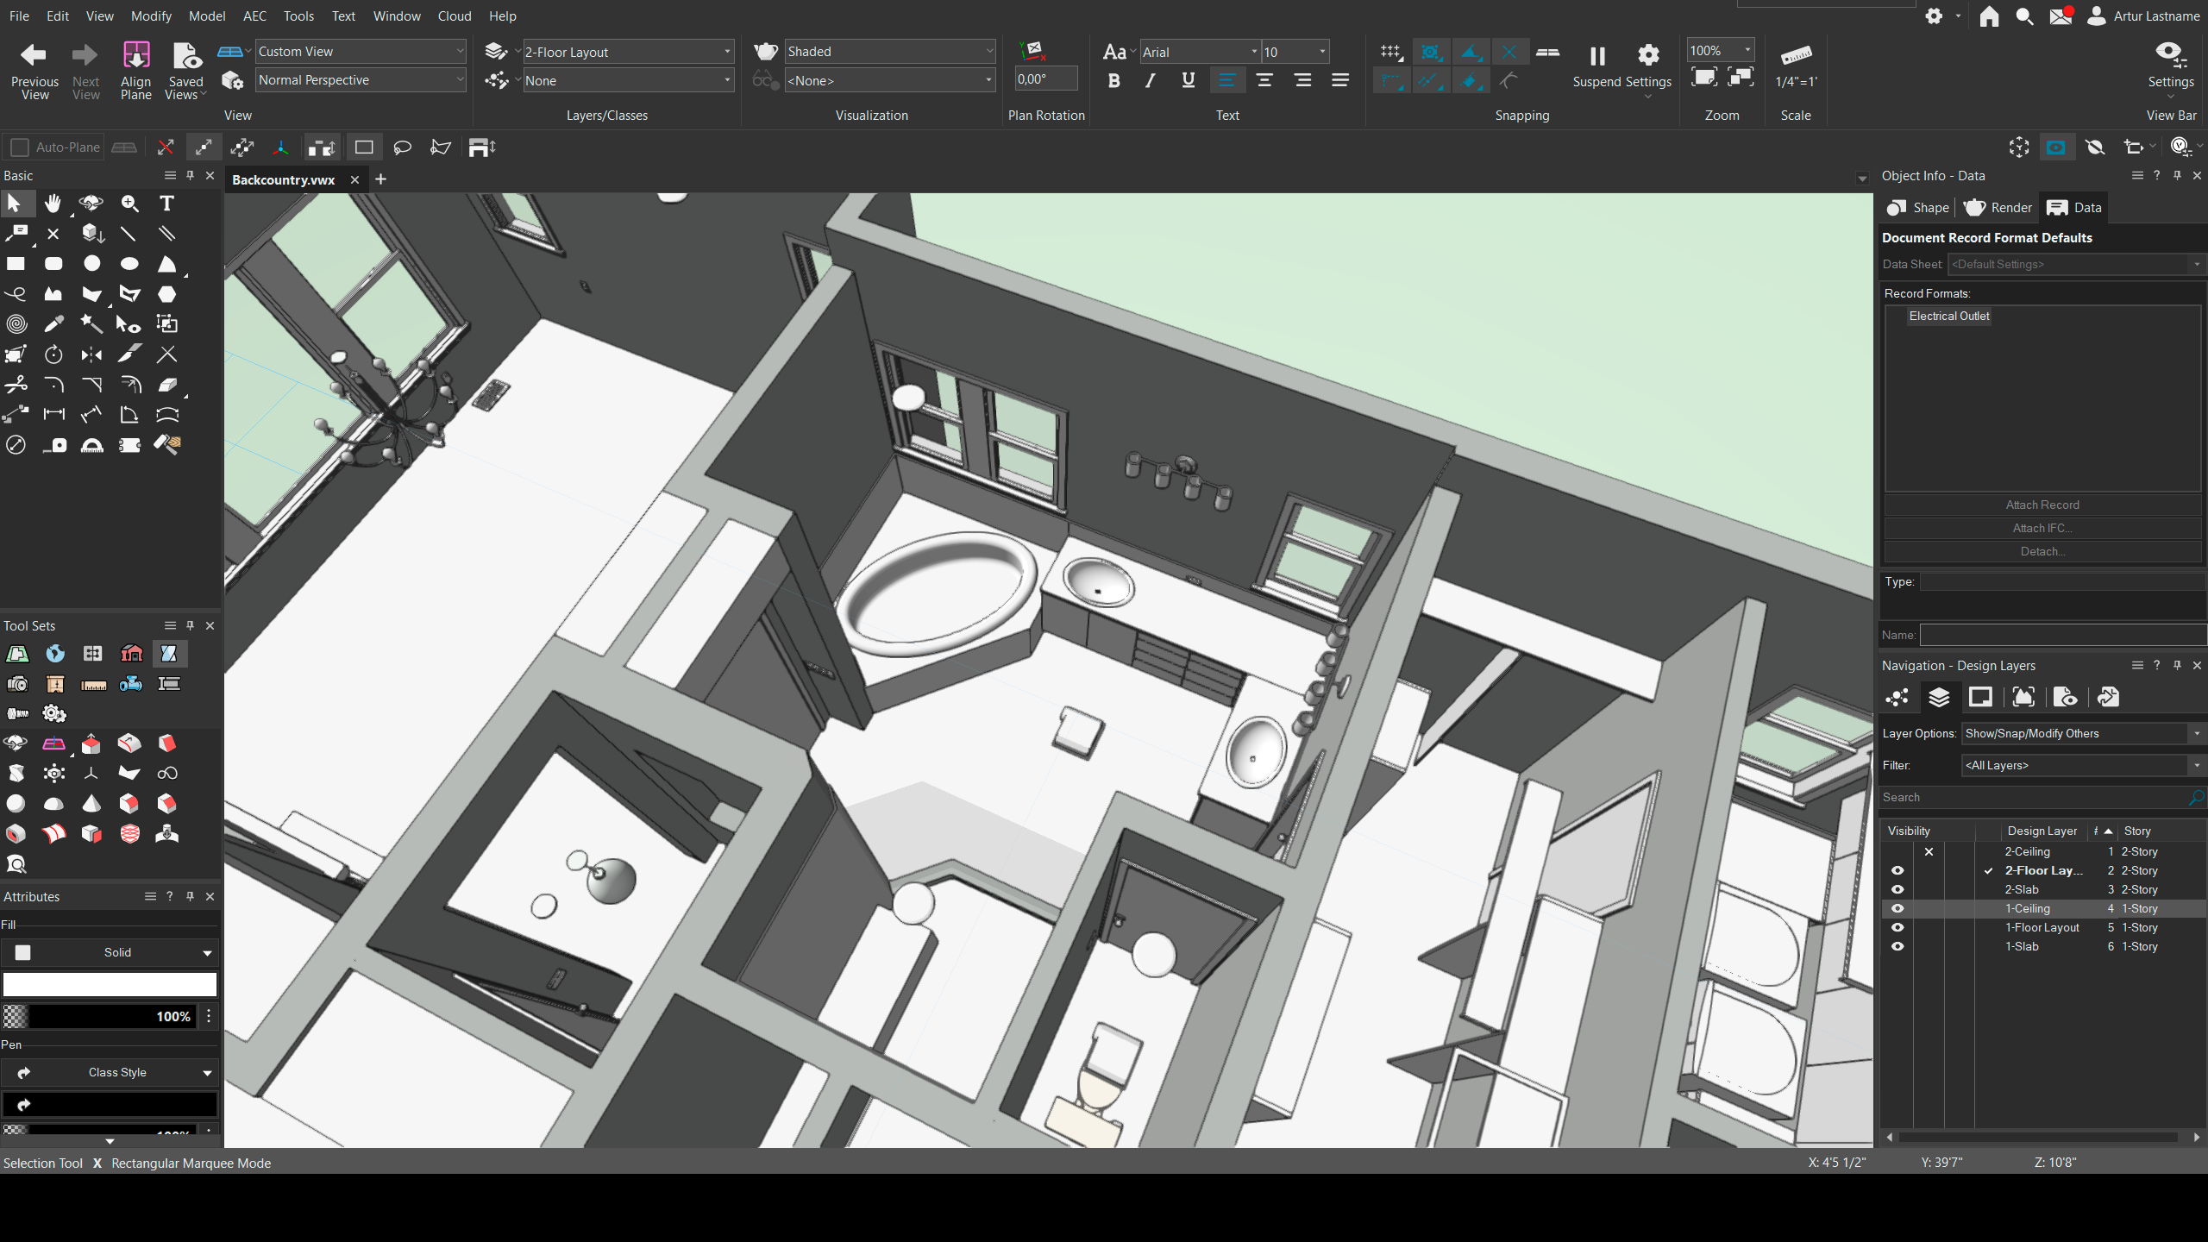The height and width of the screenshot is (1242, 2208).
Task: Open the Modify menu
Action: pos(151,16)
